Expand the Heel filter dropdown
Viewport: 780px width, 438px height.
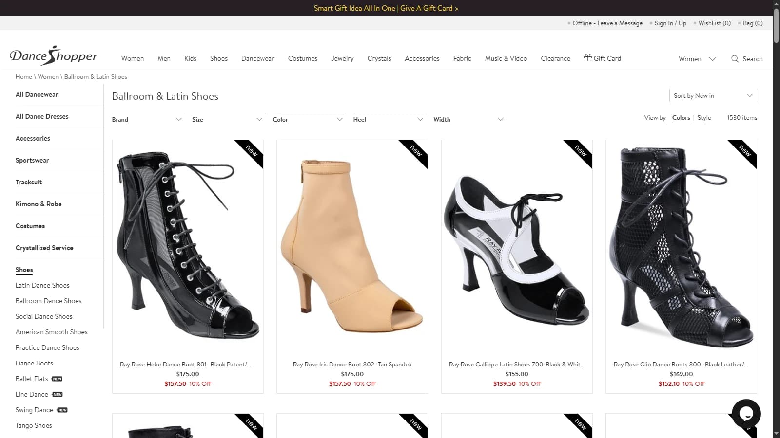(388, 119)
